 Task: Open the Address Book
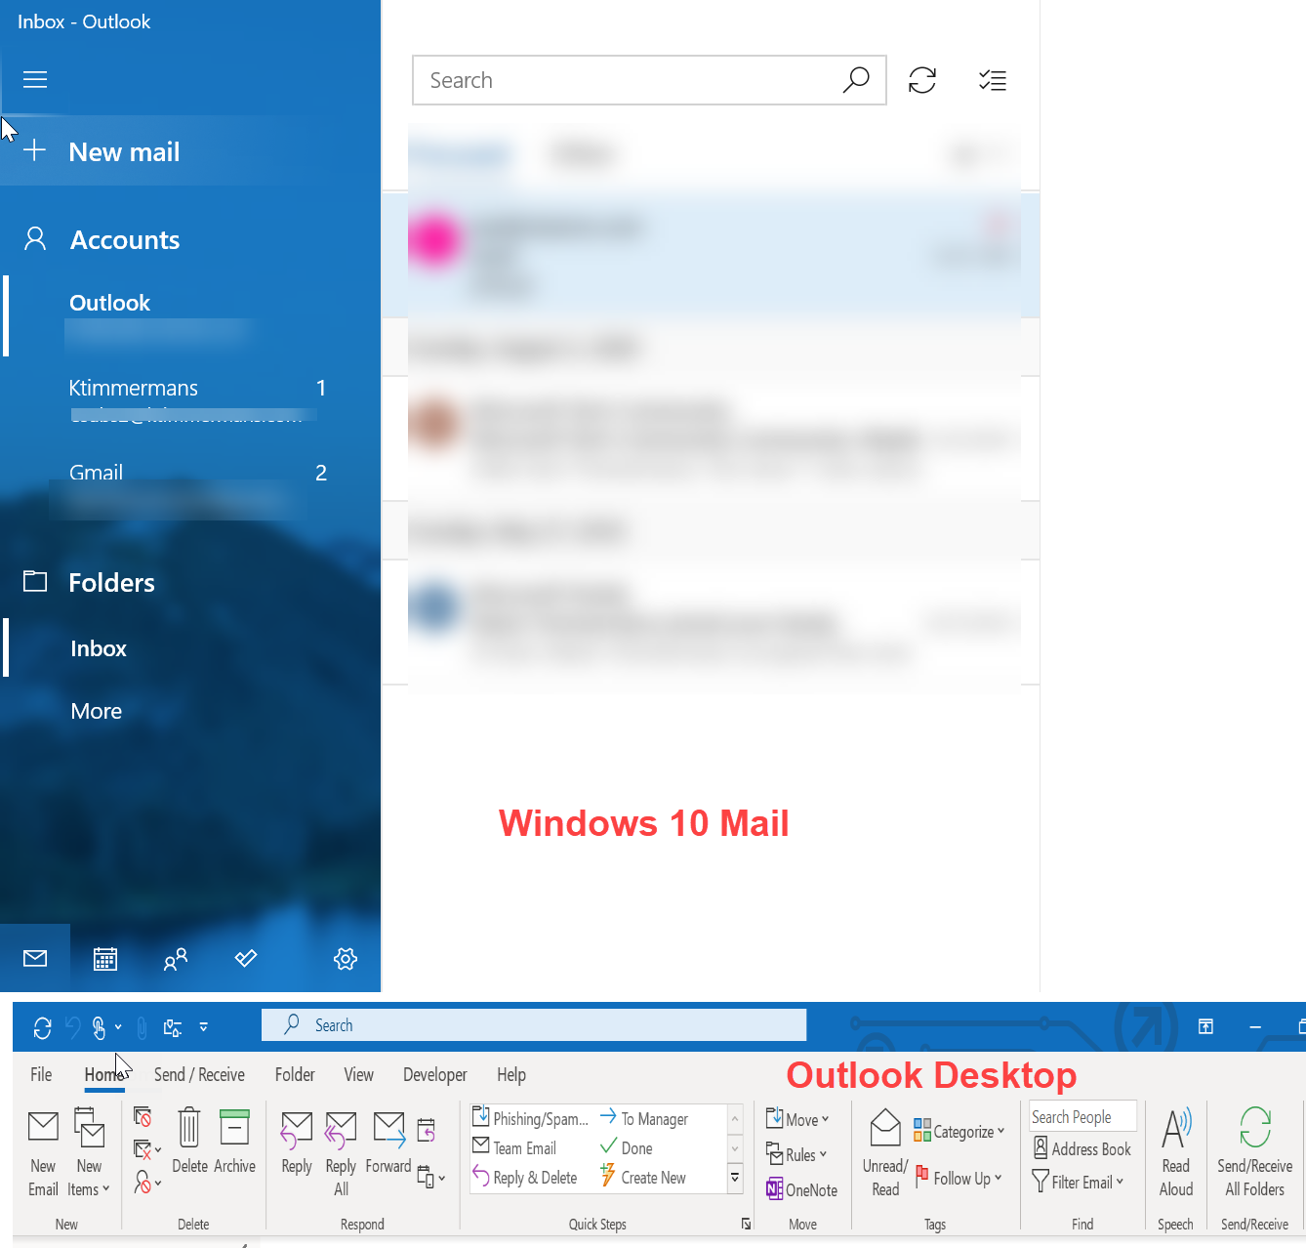tap(1082, 1148)
